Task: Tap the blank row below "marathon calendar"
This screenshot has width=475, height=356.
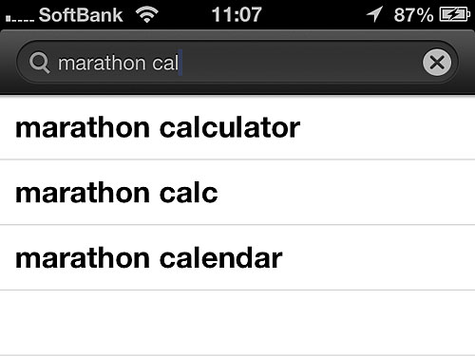Action: (237, 323)
